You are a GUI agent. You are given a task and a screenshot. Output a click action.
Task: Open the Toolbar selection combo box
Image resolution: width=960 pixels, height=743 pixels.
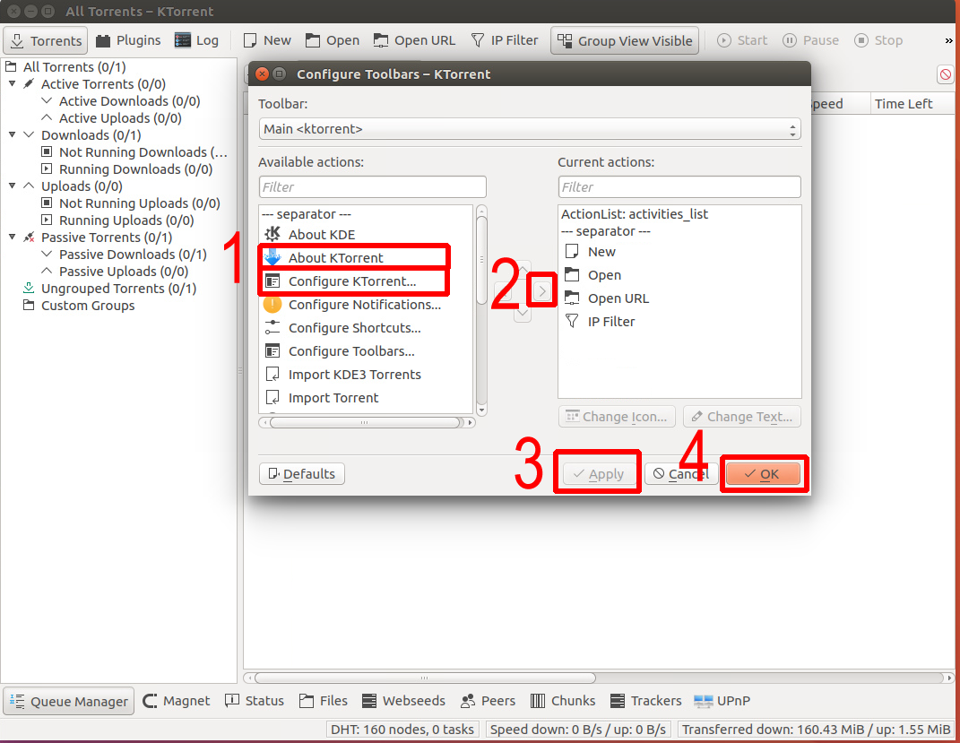(x=530, y=129)
